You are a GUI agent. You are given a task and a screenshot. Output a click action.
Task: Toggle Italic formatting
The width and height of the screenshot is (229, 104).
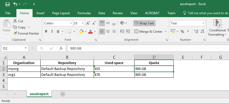[52, 31]
